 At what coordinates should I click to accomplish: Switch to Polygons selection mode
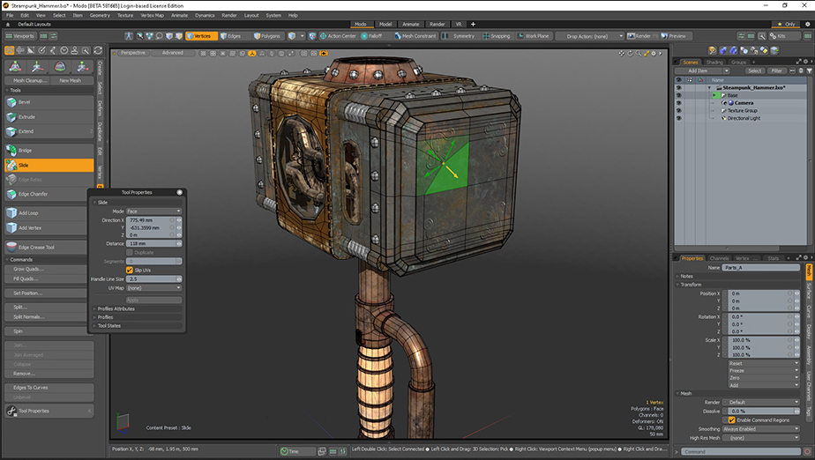click(x=268, y=36)
